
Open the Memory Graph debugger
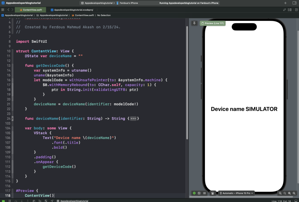(x=40, y=201)
